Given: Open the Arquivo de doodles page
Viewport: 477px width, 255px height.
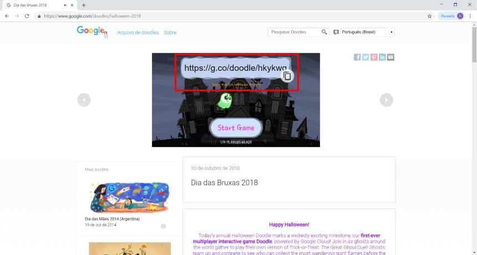Looking at the screenshot, I should 138,33.
